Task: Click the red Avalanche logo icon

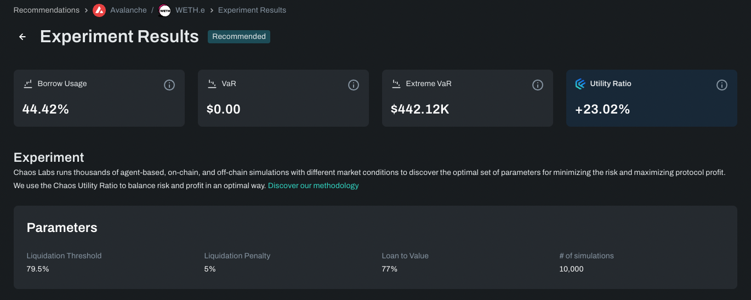Action: (x=99, y=10)
